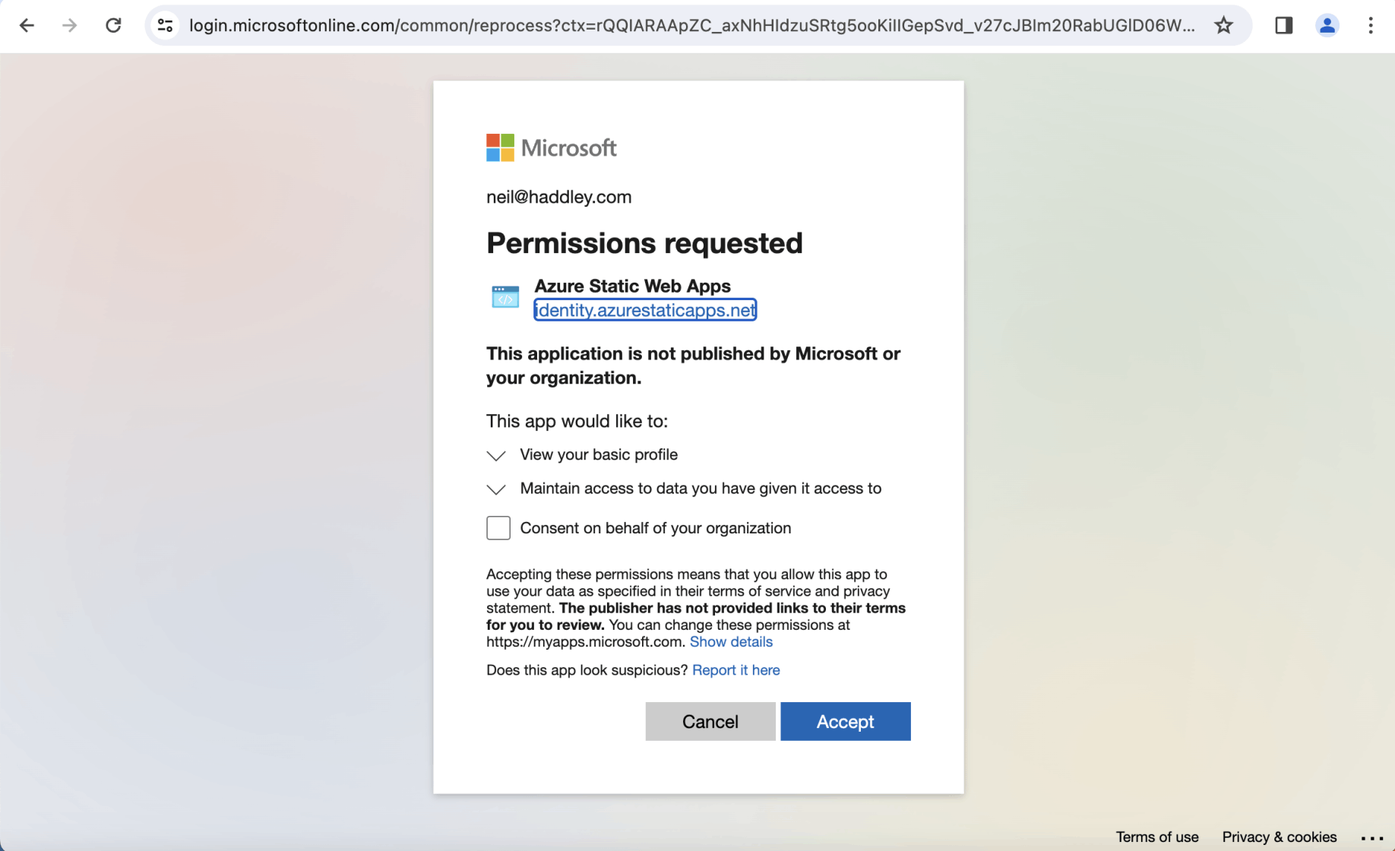Click the Report it here link
The height and width of the screenshot is (851, 1395).
735,670
